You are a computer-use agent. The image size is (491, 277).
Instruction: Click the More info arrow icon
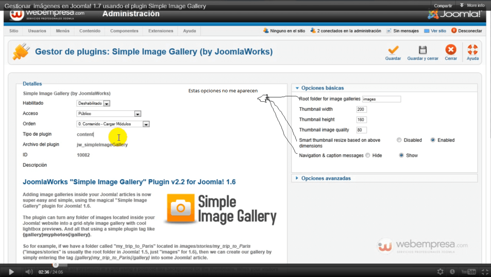[462, 5]
